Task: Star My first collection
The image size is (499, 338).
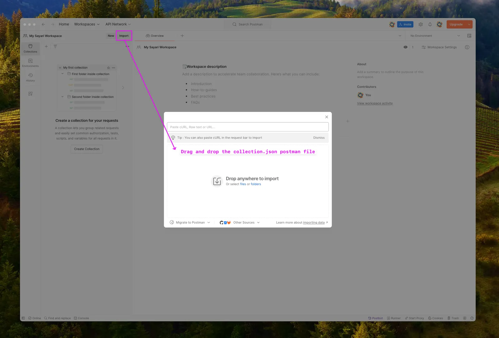Action: pos(108,68)
